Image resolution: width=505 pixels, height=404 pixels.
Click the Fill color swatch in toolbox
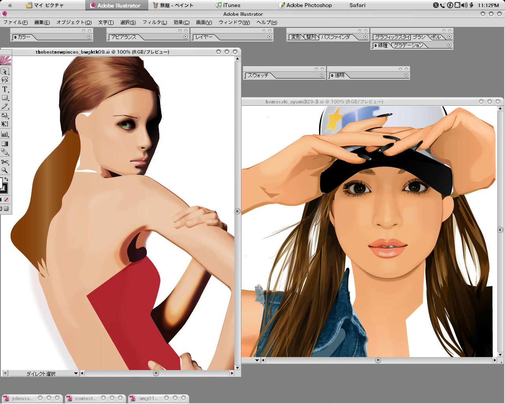pos(1,183)
